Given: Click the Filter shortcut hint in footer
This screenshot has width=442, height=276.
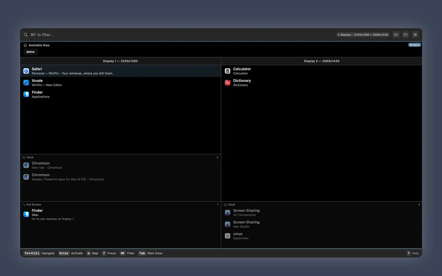Looking at the screenshot, I should (x=127, y=253).
